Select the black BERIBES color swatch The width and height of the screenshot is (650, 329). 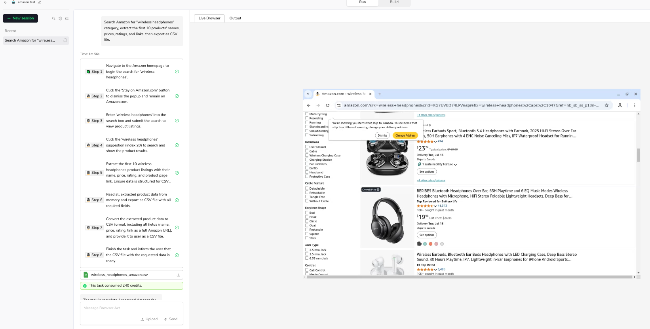coord(419,244)
